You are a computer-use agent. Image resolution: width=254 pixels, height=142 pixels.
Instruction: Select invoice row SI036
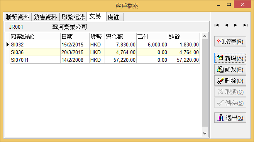105,52
